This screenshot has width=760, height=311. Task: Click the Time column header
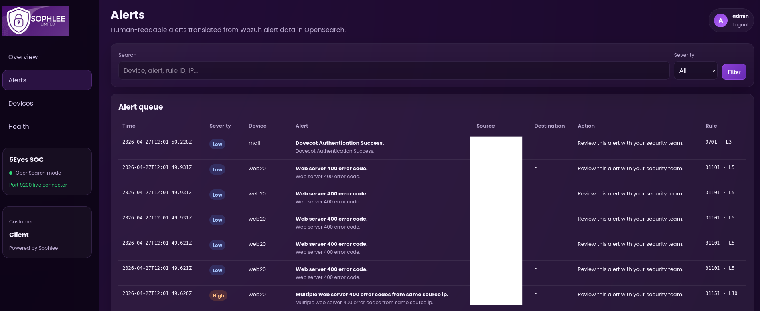tap(129, 126)
